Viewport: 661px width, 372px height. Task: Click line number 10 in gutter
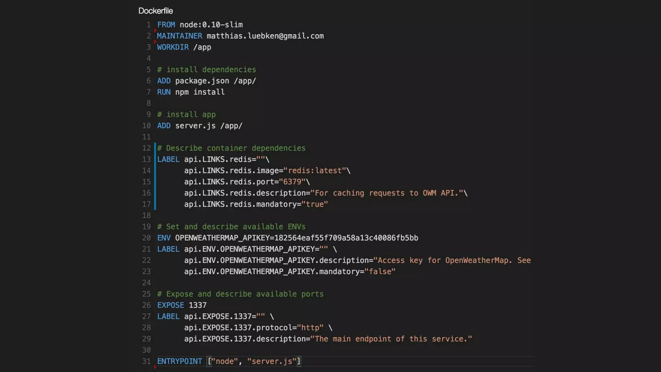[146, 126]
